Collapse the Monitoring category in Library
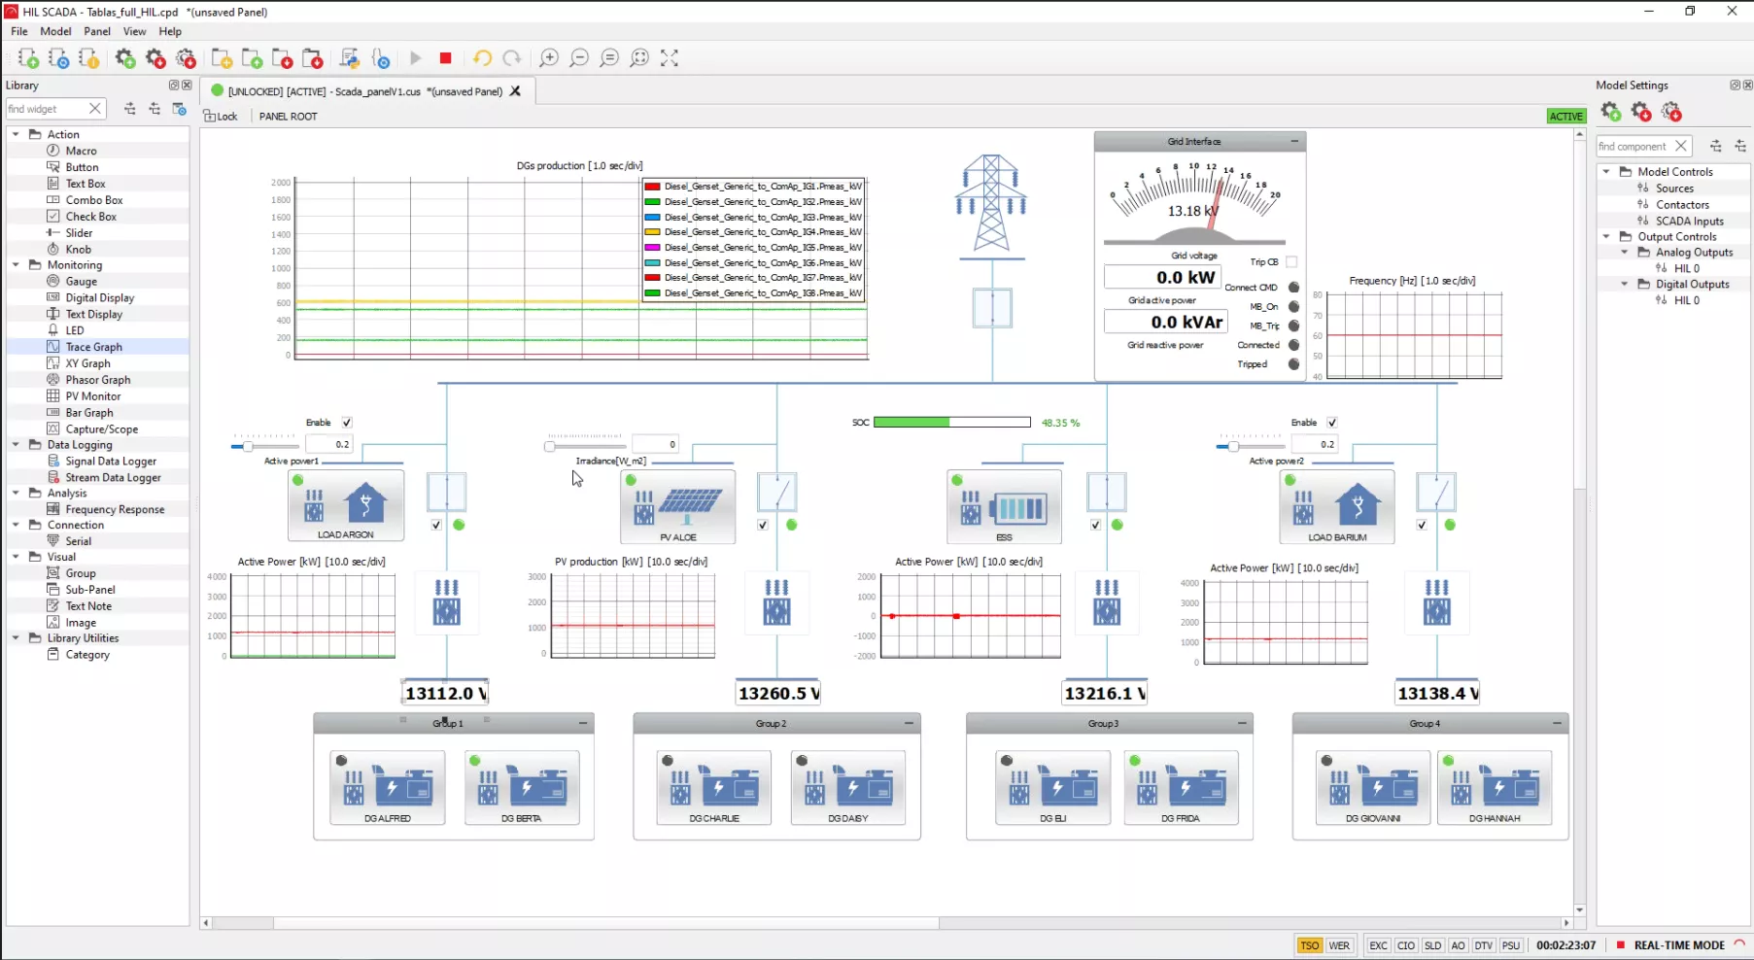 [x=16, y=264]
